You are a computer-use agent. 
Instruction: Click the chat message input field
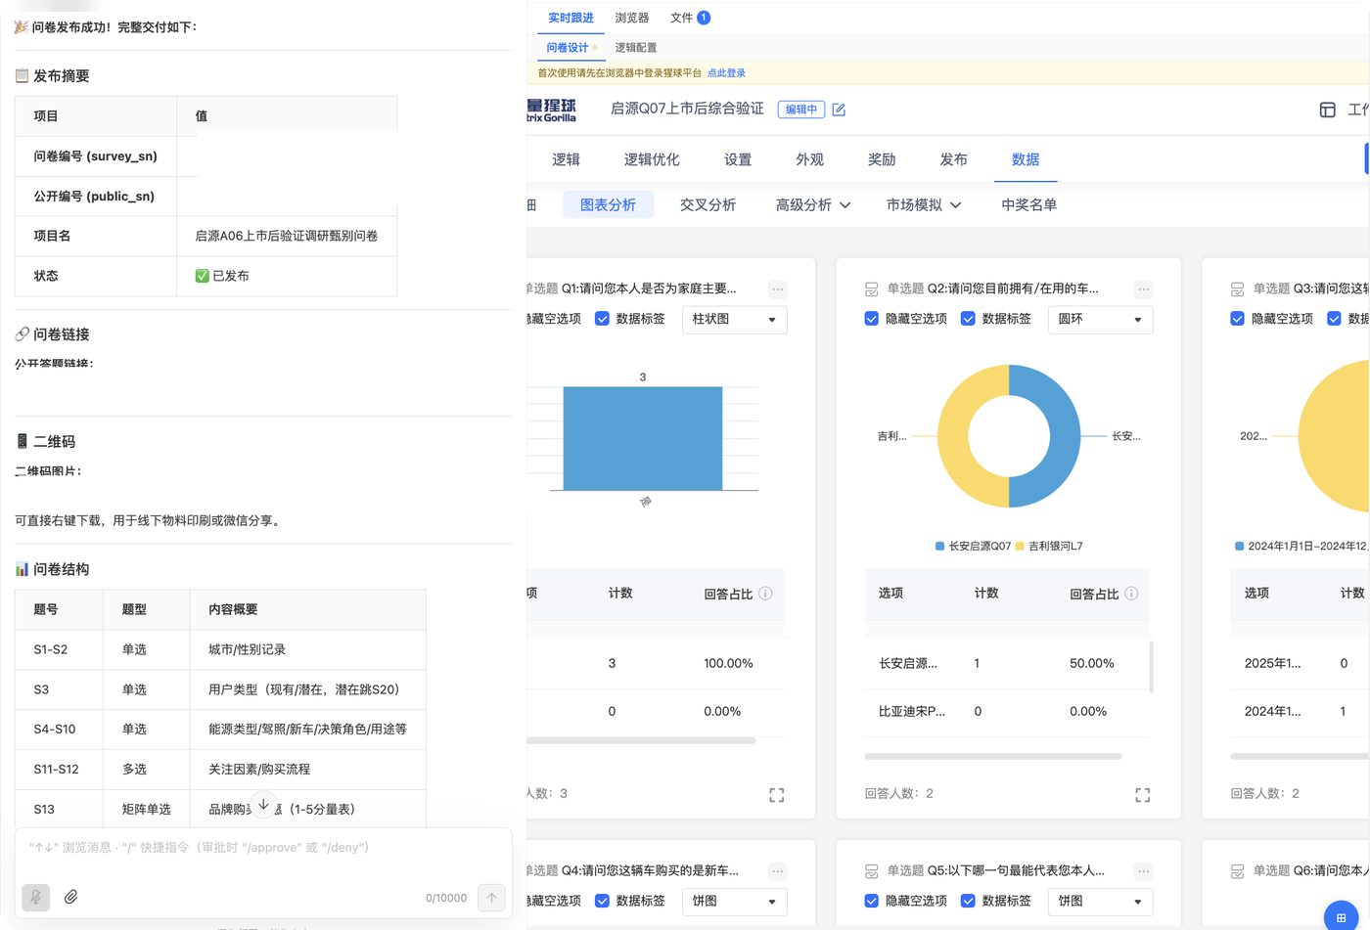263,848
